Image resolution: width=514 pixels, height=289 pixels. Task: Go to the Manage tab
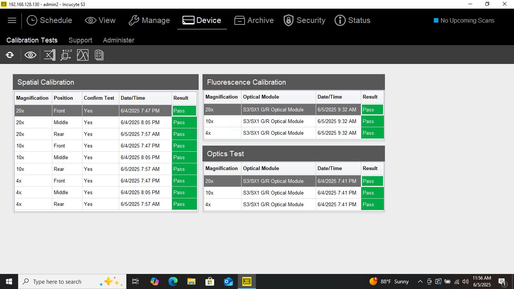pos(149,20)
